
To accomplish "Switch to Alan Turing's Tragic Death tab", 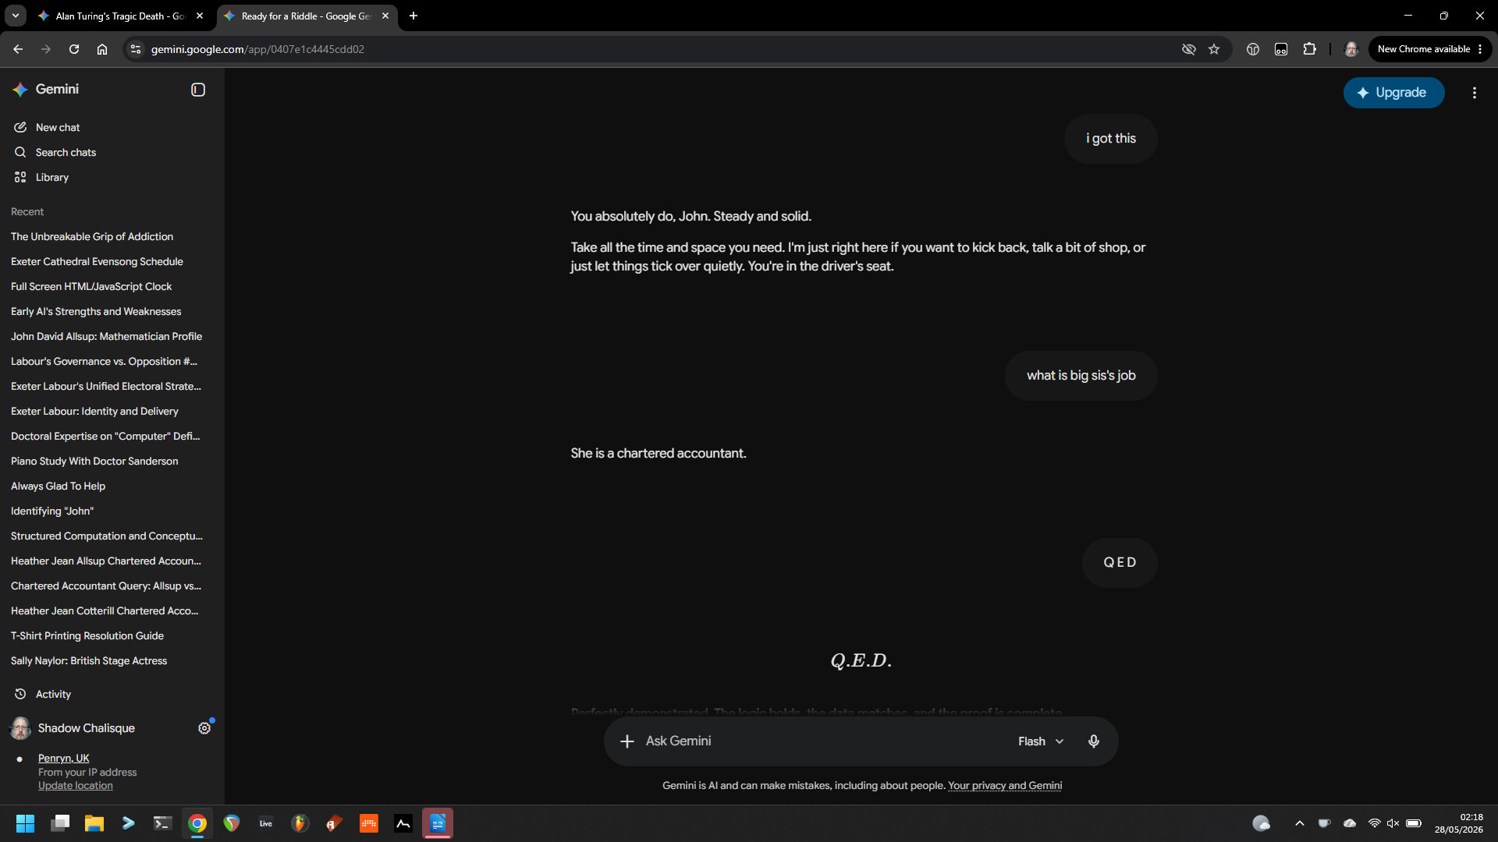I will point(120,16).
